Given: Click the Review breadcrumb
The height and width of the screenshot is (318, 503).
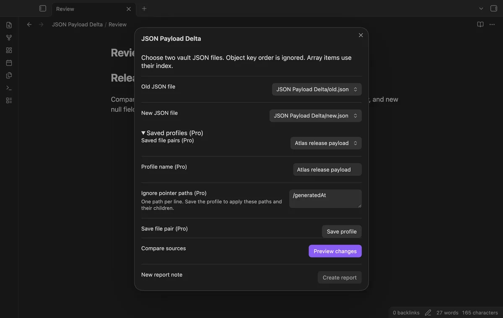Looking at the screenshot, I should pos(117,24).
